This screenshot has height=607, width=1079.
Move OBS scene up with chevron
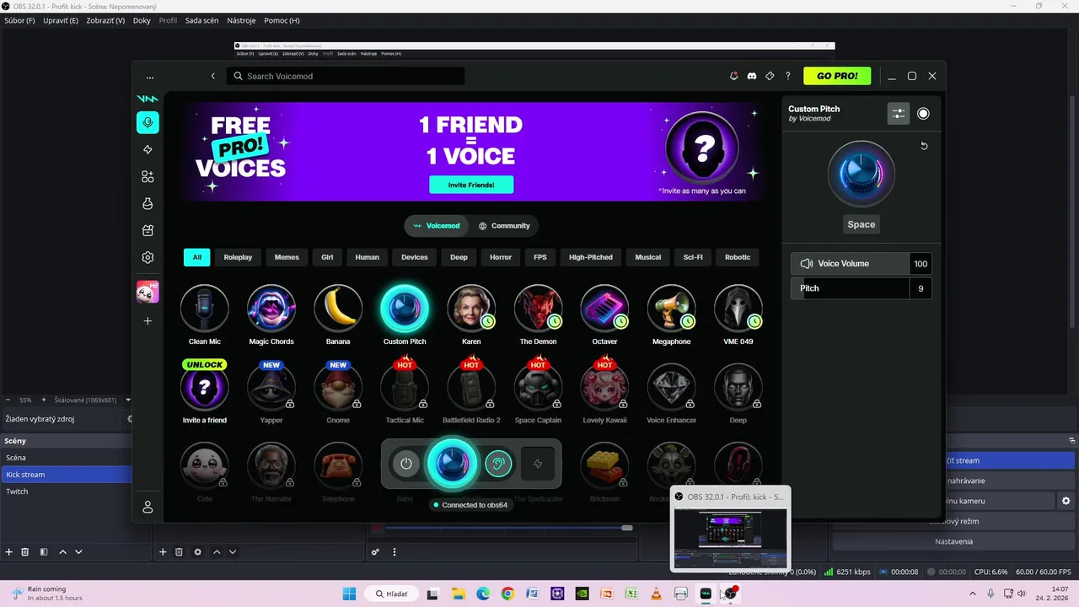pos(62,552)
